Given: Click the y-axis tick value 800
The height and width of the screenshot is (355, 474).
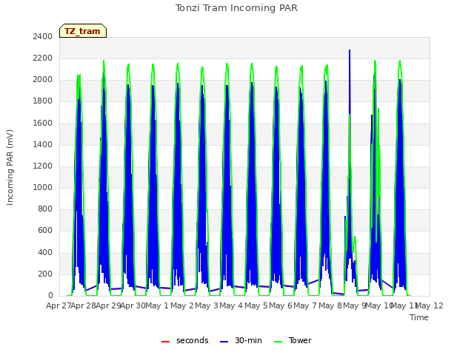Looking at the screenshot, I should coord(45,209).
